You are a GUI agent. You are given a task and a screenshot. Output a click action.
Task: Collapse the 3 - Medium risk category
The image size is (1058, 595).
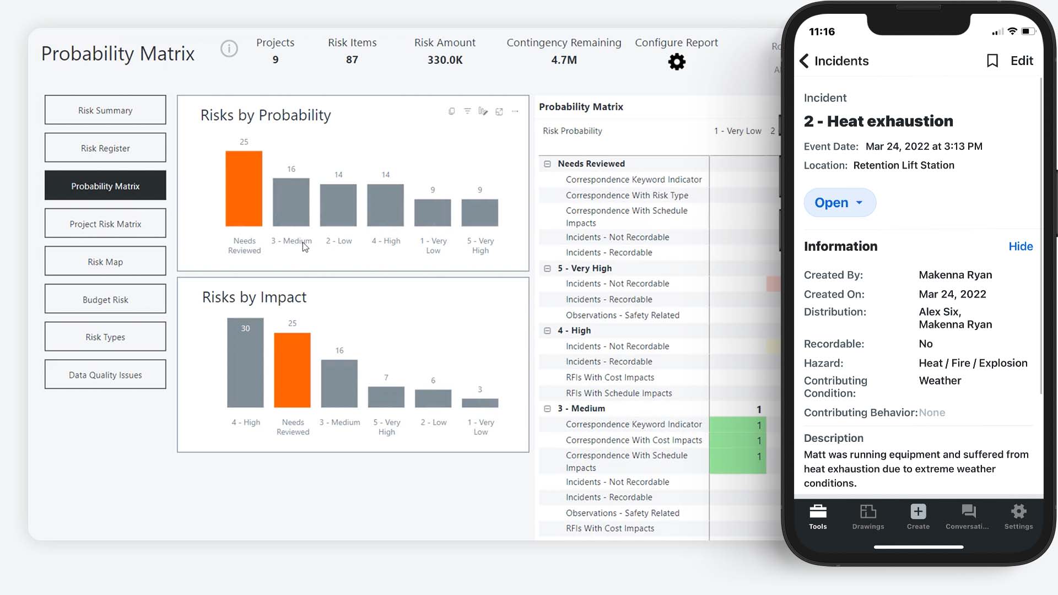click(x=547, y=408)
